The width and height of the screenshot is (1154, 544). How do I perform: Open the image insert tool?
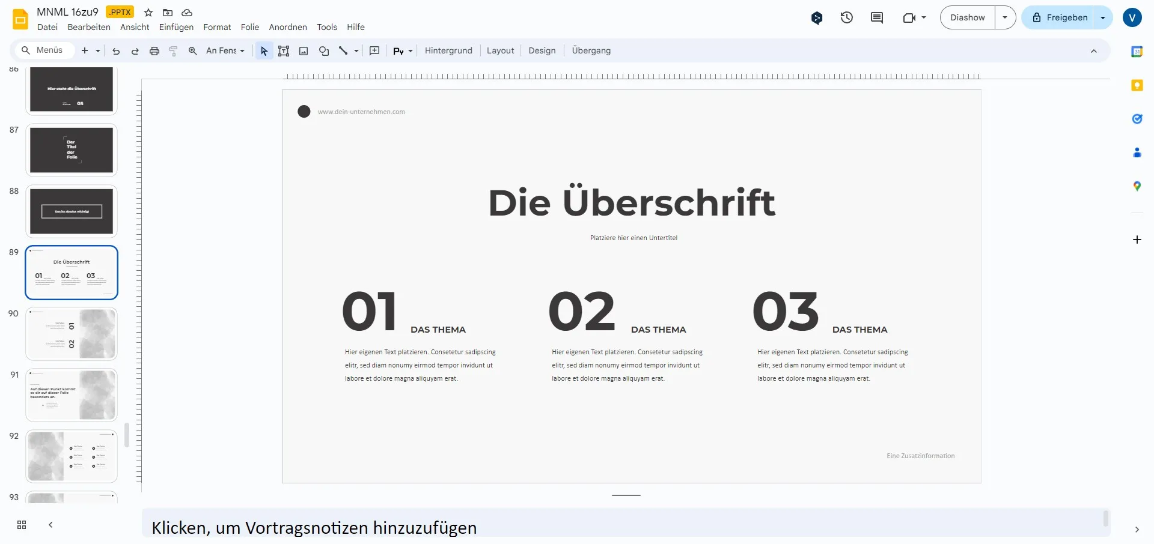coord(304,50)
